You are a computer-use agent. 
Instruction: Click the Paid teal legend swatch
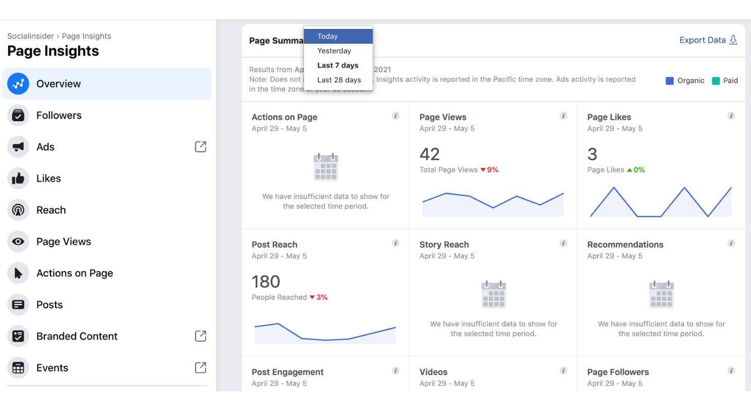point(716,81)
